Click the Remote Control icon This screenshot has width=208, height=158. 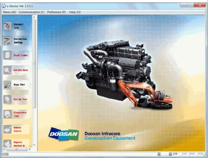7,129
